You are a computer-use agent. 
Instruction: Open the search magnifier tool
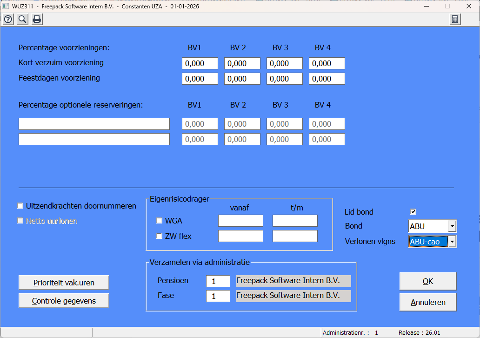(x=22, y=19)
